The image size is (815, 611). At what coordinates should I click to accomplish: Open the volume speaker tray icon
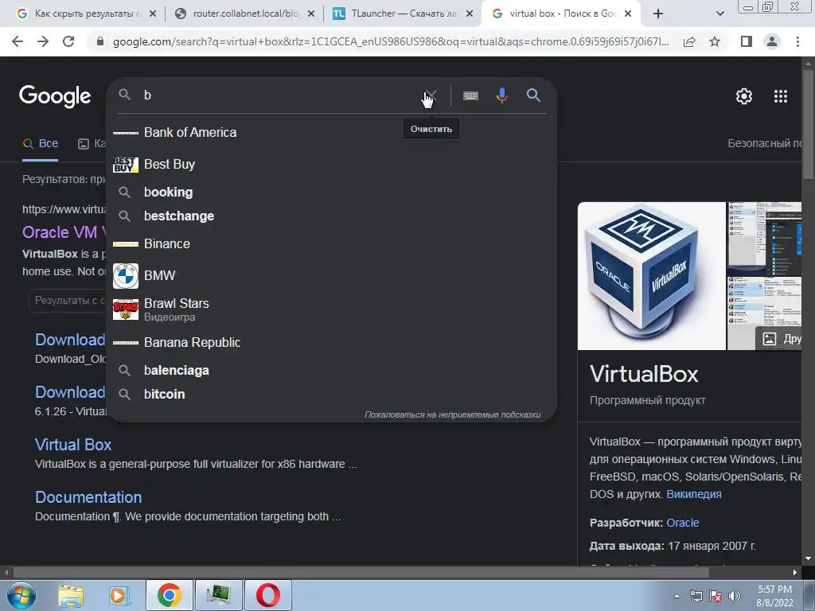tap(735, 596)
